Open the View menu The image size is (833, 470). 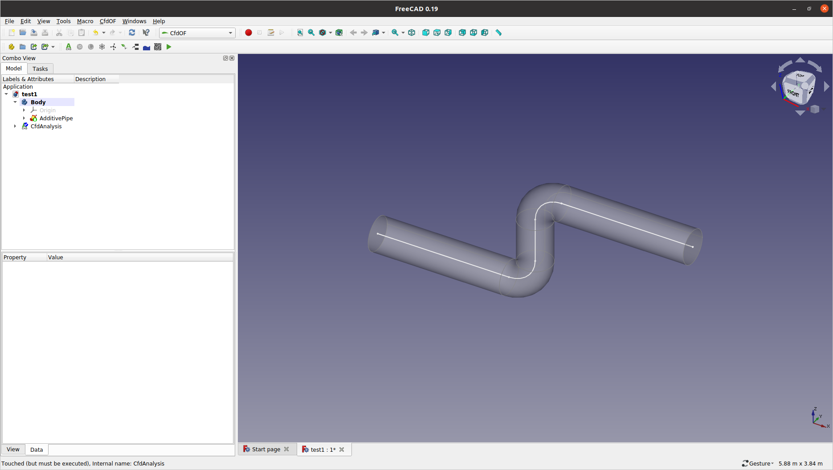(44, 21)
